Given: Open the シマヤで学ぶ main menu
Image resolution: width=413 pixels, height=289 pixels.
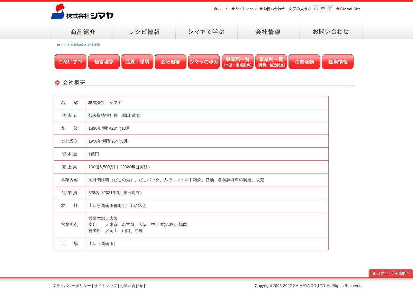Looking at the screenshot, I should (206, 32).
